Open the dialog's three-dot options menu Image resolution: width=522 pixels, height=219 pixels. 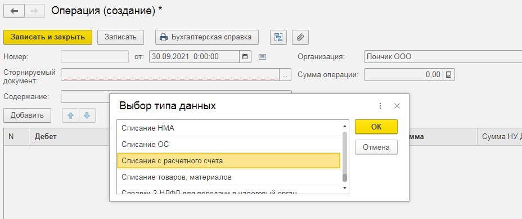point(380,106)
